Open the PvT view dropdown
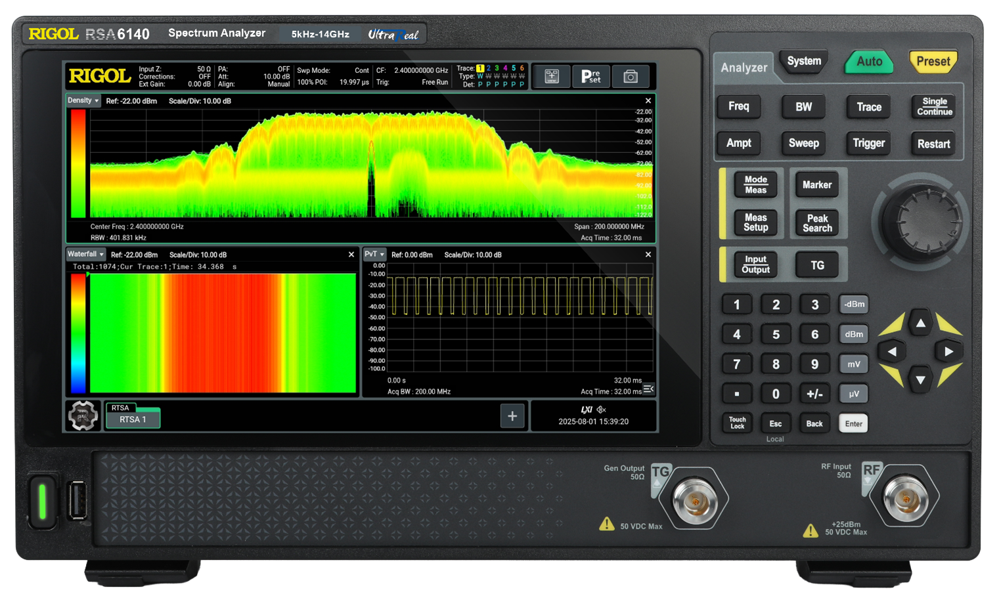 [x=375, y=254]
